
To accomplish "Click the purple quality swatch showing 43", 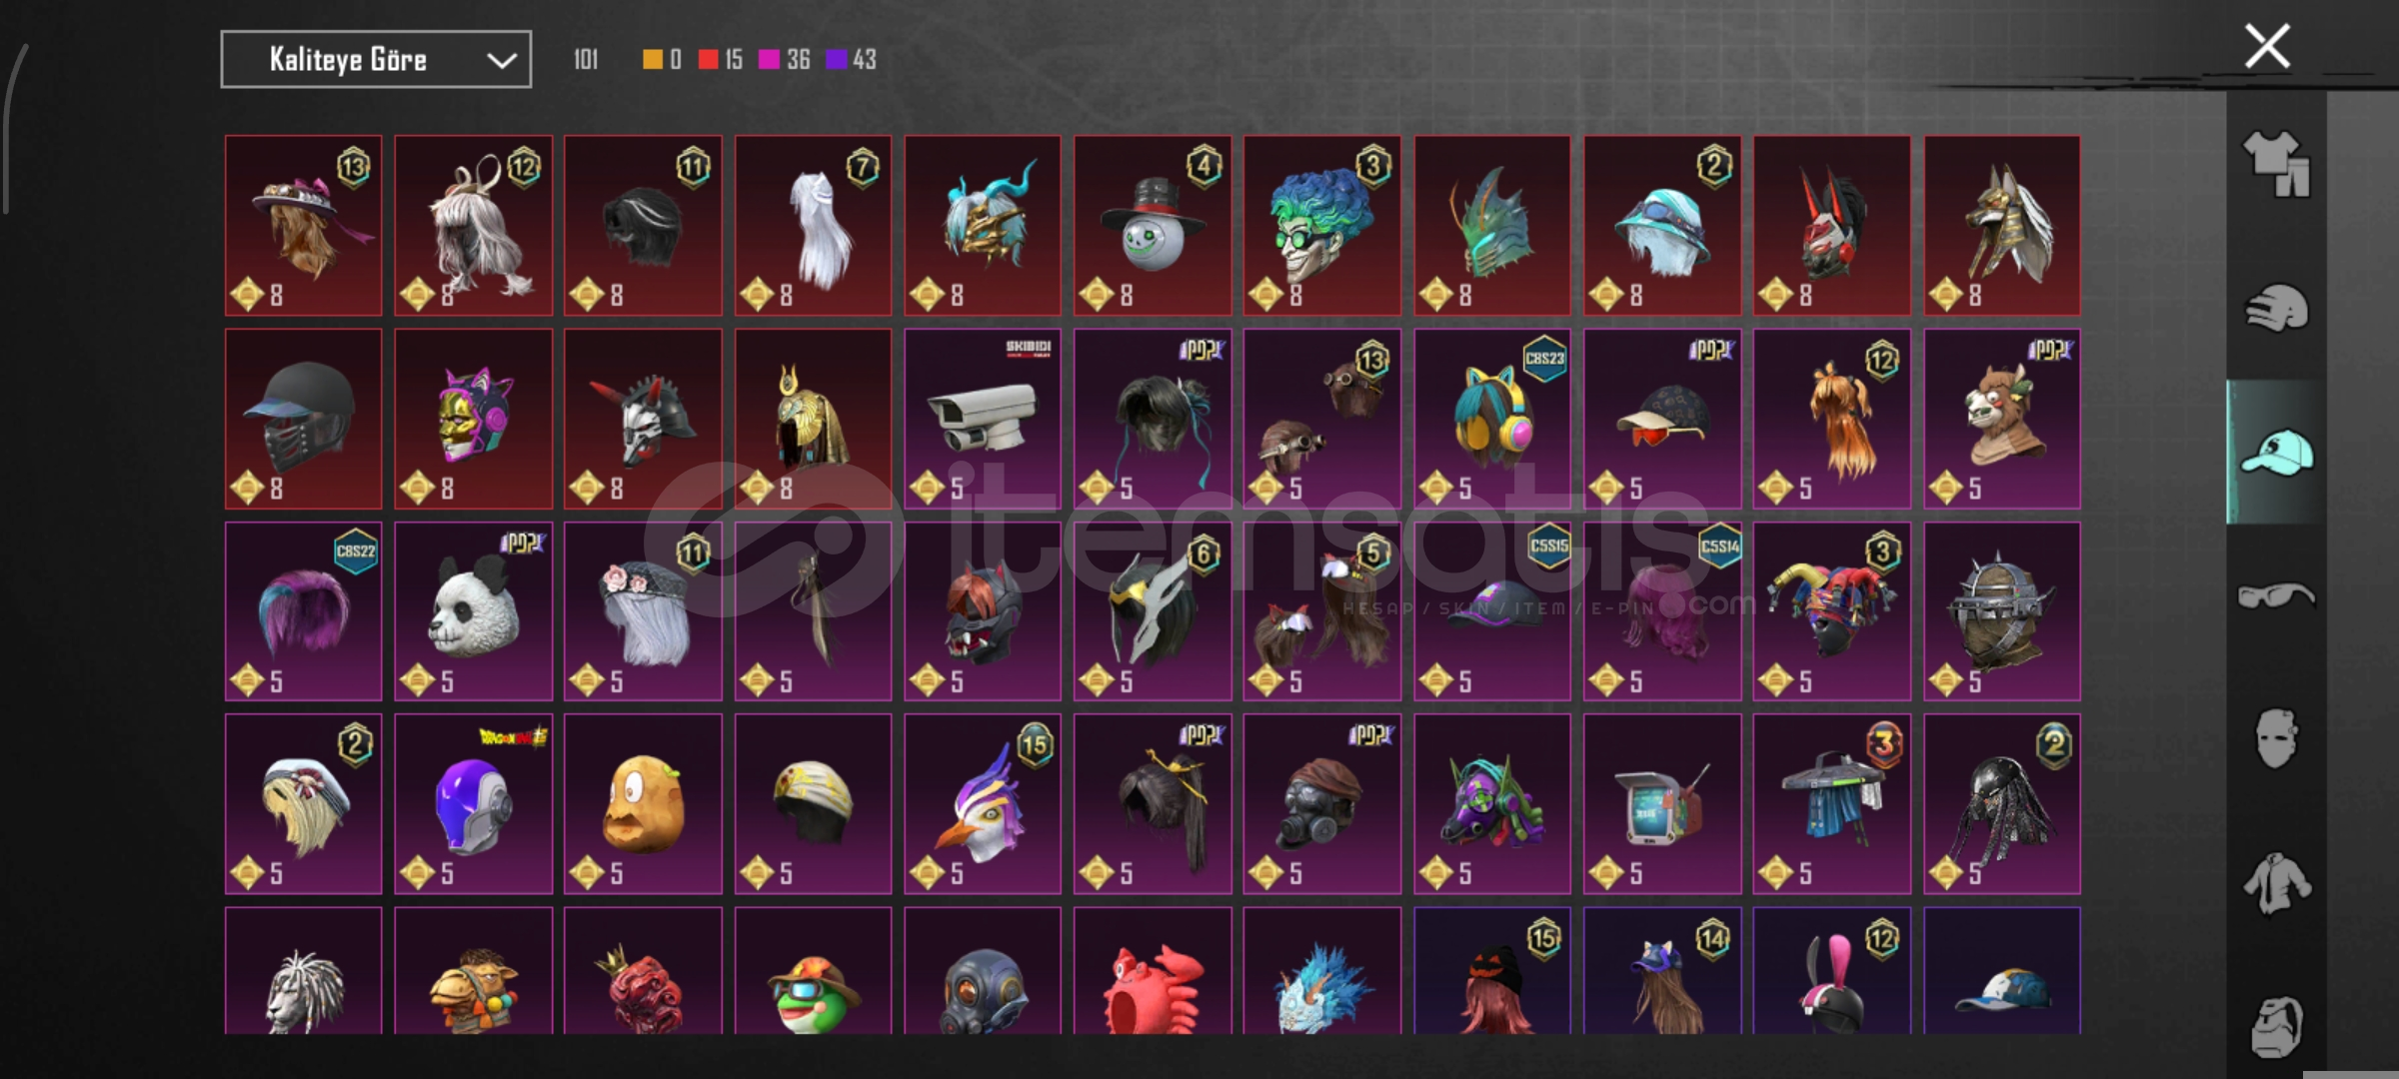I will 836,60.
